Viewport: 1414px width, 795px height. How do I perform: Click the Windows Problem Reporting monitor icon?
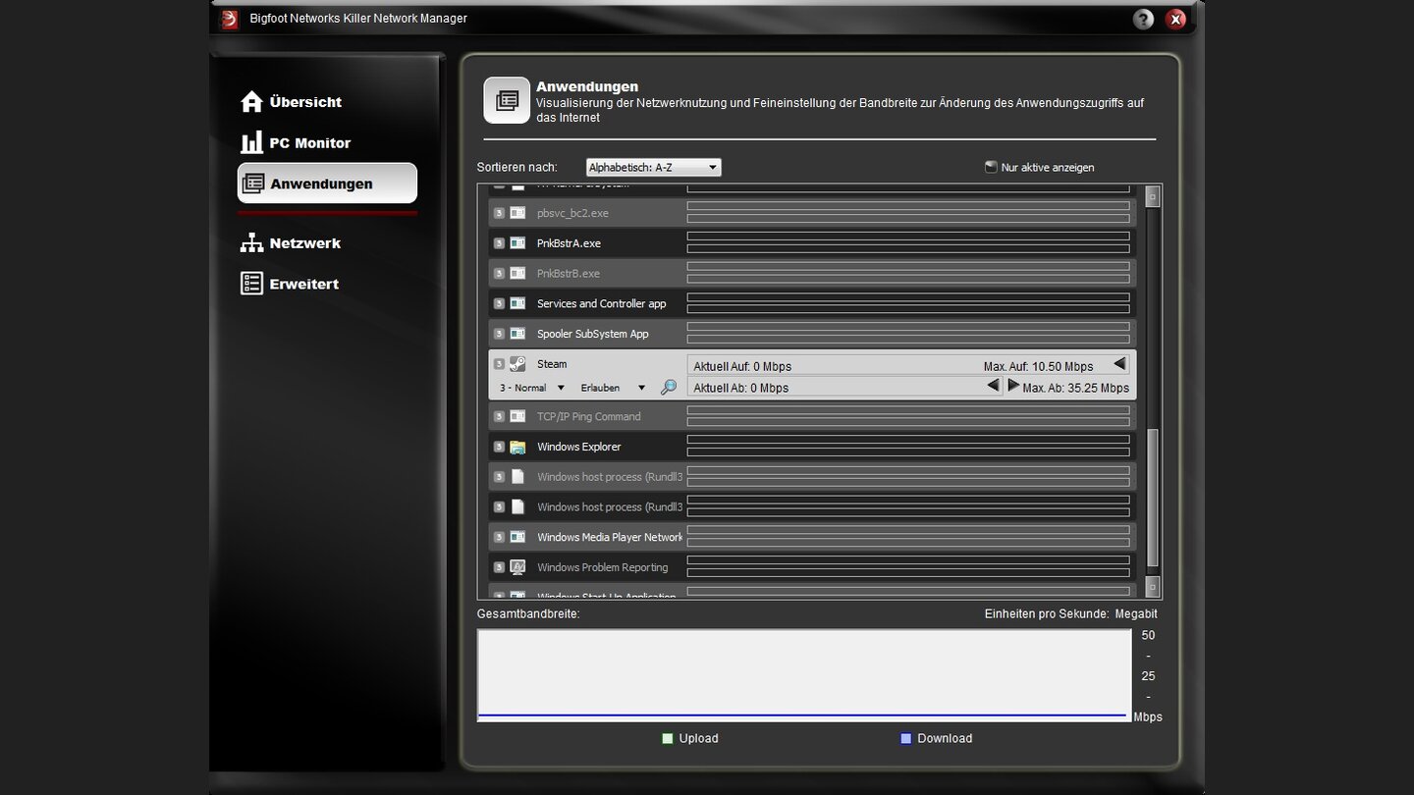click(x=517, y=567)
